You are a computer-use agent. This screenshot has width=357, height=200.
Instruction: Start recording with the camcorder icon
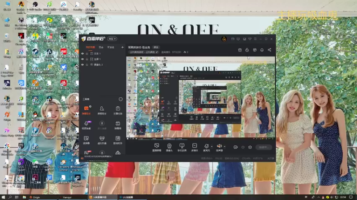[236, 147]
